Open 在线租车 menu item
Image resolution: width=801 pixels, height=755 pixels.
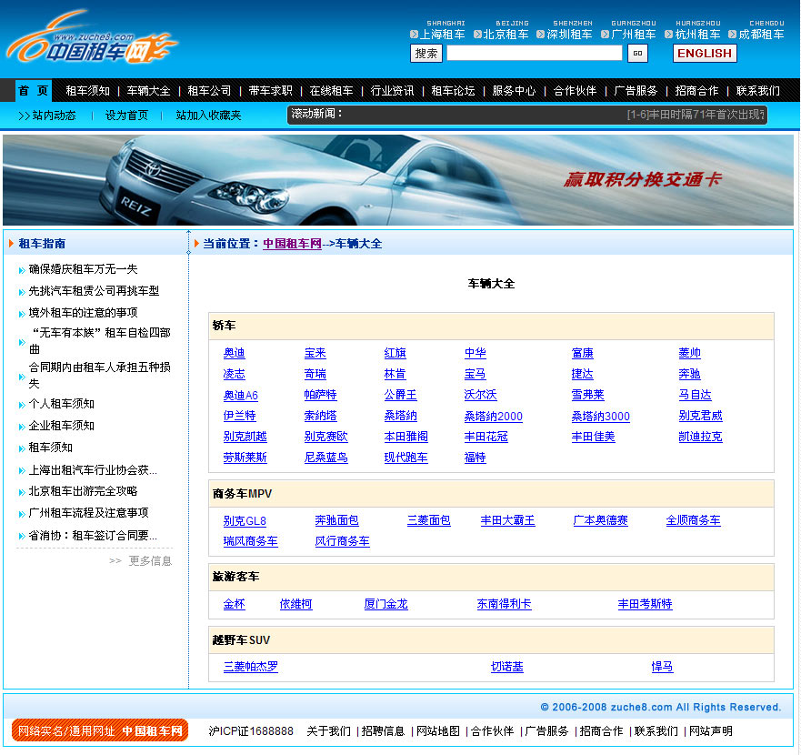click(x=331, y=91)
